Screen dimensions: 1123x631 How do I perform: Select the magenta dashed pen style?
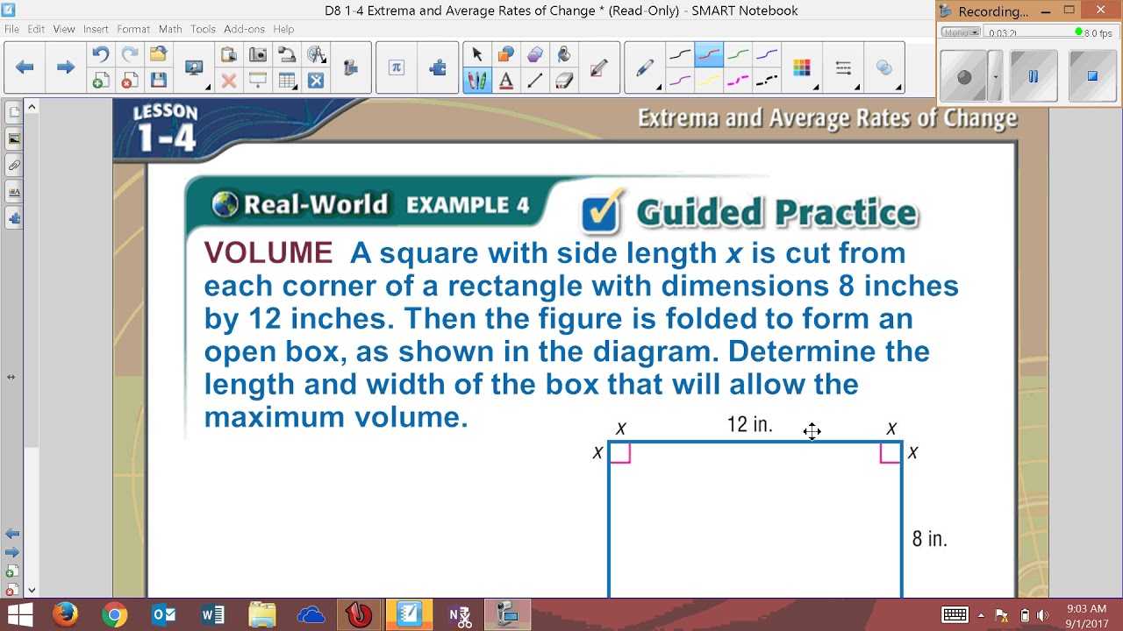(738, 81)
